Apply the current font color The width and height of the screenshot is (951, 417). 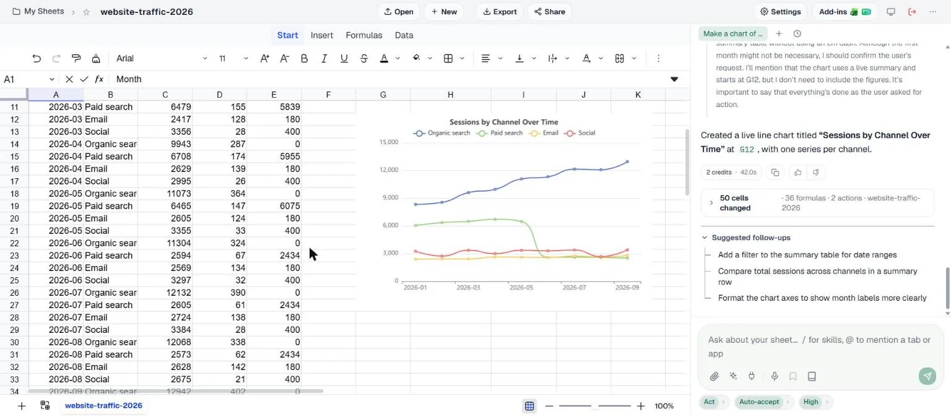pos(384,58)
